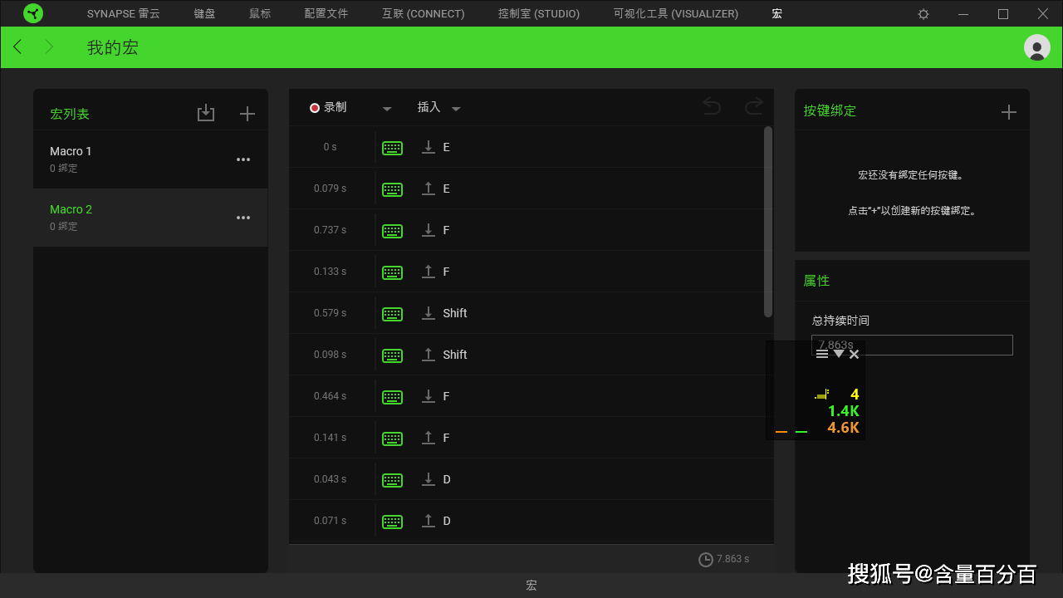Image resolution: width=1063 pixels, height=598 pixels.
Task: Open Macro 1 options ellipsis
Action: (243, 159)
